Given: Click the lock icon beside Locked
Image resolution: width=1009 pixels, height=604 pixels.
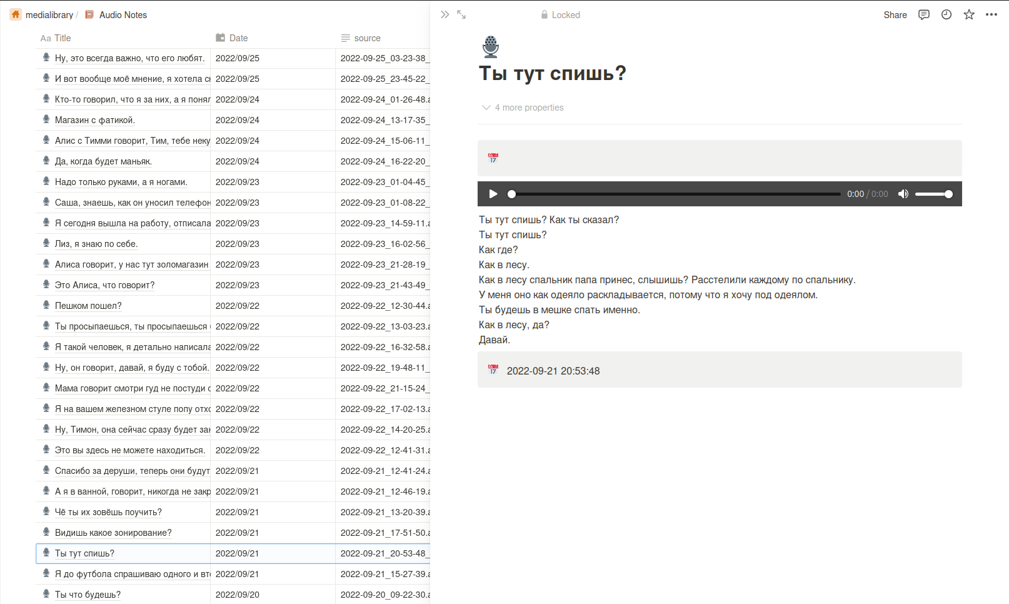Looking at the screenshot, I should 545,14.
